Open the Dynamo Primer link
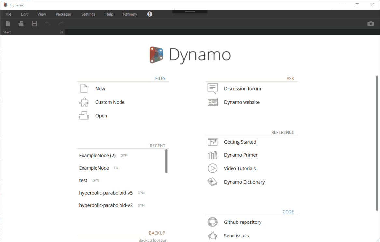 pos(241,155)
